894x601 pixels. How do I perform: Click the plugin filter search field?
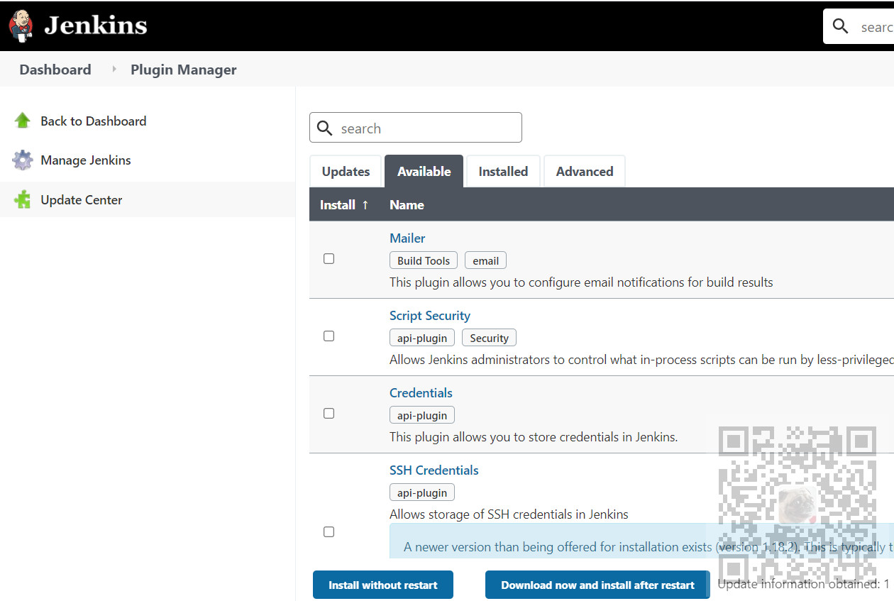[416, 128]
